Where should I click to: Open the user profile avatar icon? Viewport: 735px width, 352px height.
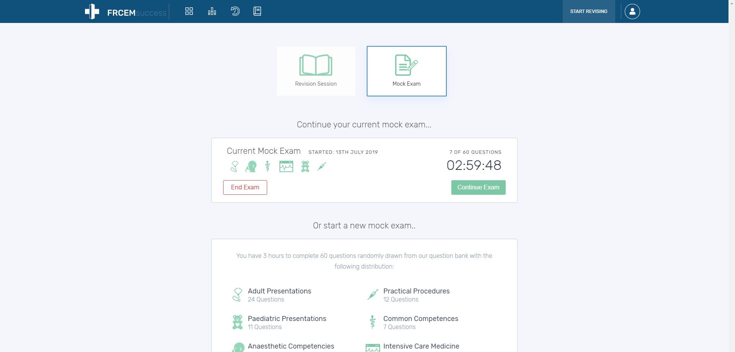coord(632,11)
